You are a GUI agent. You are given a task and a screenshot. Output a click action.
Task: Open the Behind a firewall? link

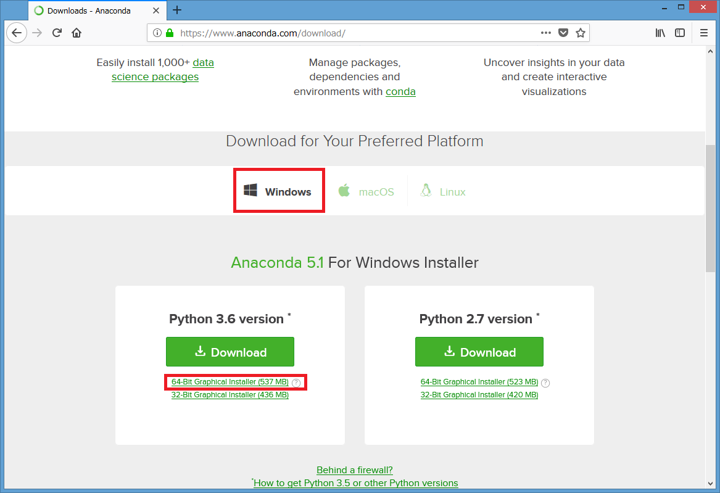[x=355, y=470]
